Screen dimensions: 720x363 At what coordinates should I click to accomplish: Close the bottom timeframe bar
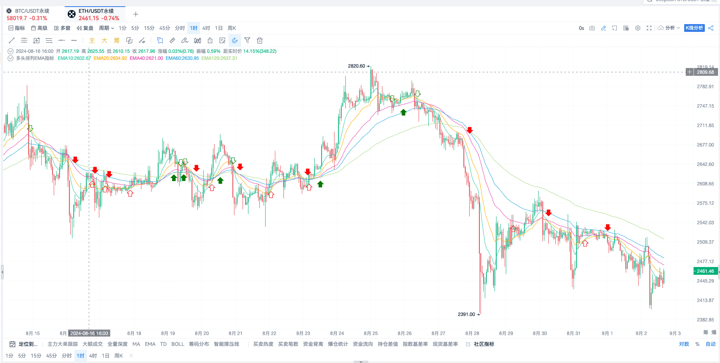131,356
